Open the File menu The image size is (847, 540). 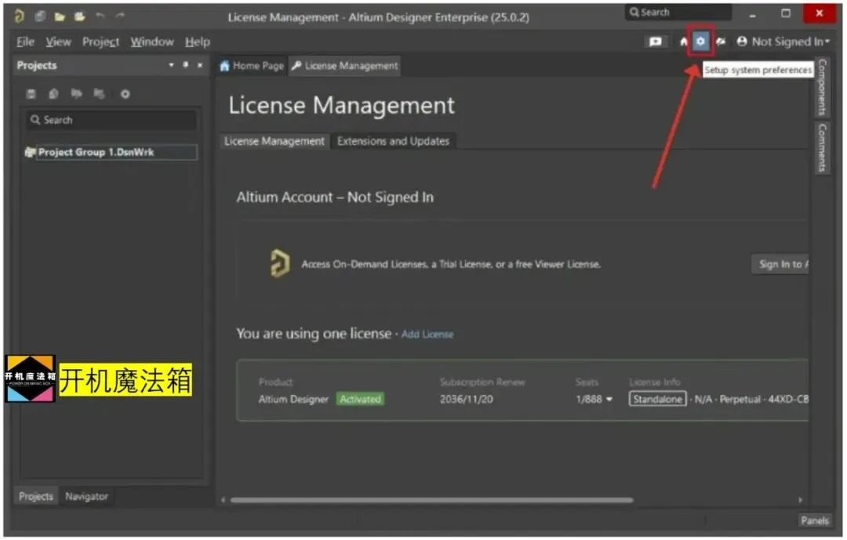(25, 42)
